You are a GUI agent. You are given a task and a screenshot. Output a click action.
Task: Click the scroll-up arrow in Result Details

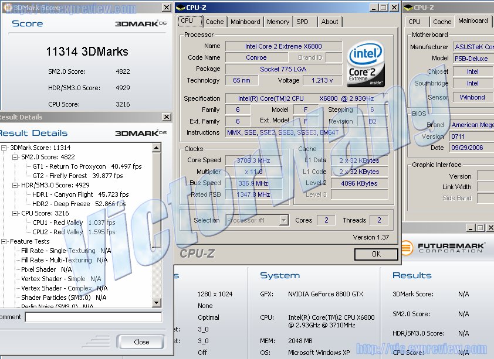[x=157, y=148]
